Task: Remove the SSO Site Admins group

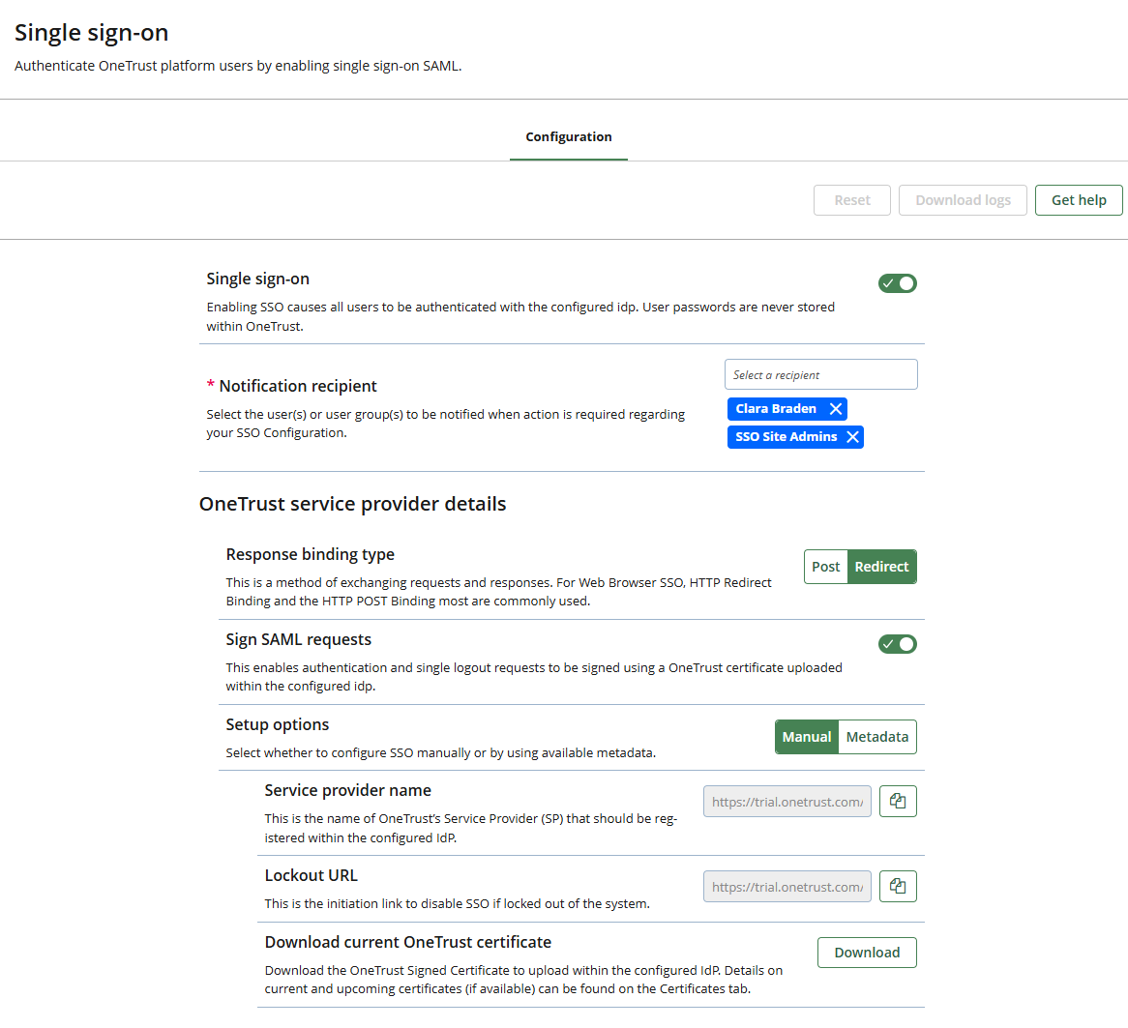Action: 852,436
